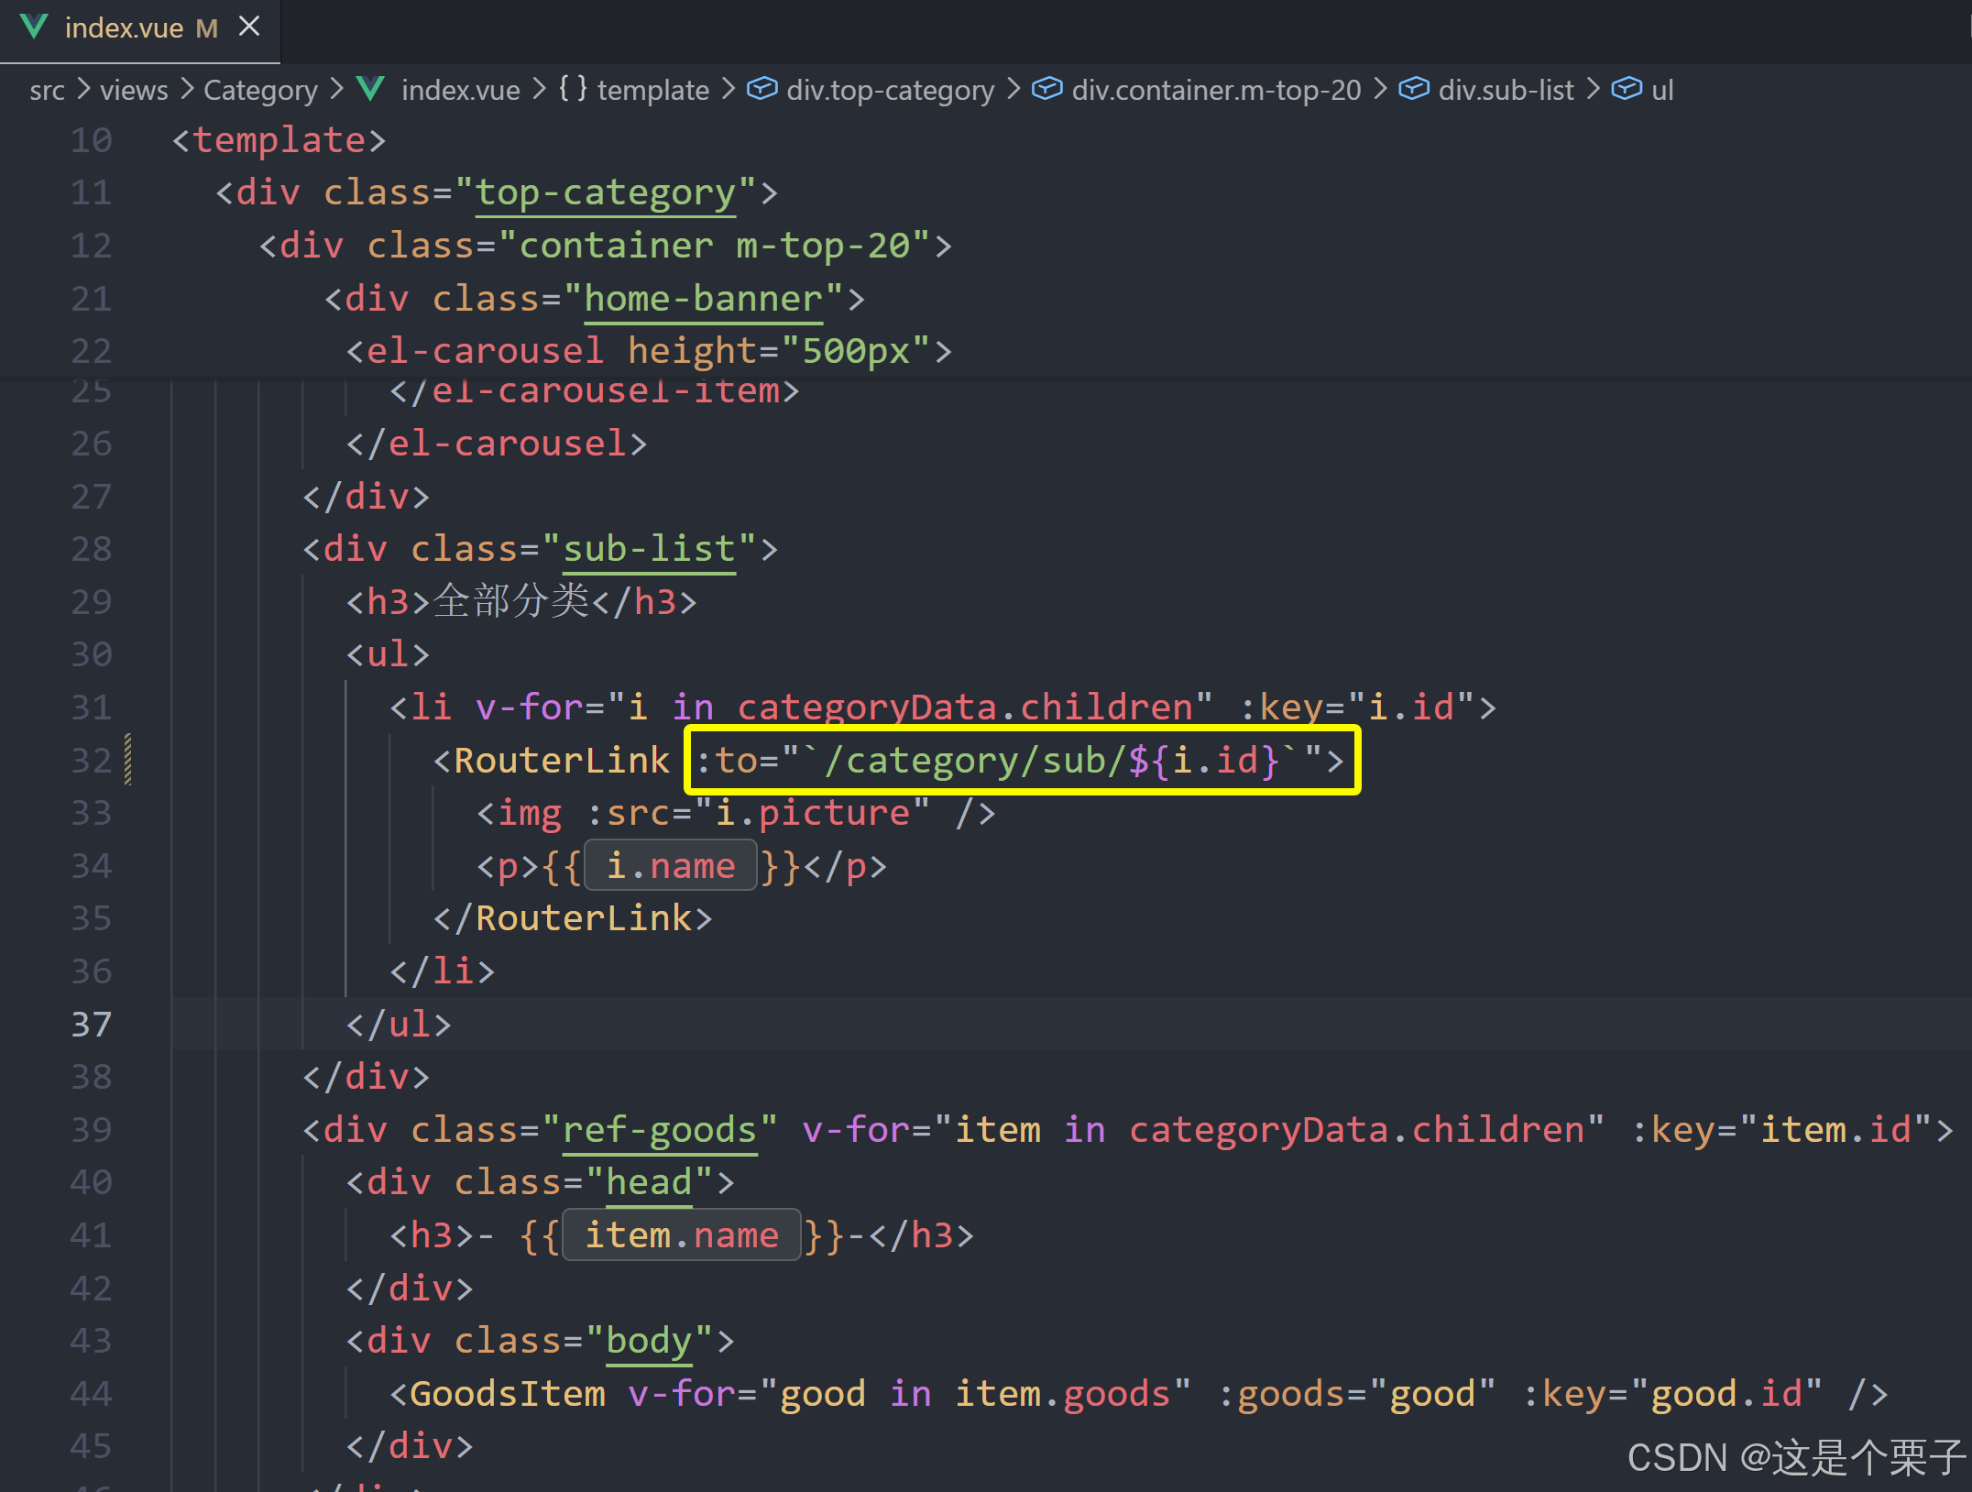The height and width of the screenshot is (1492, 1972).
Task: Click the i.name interpolation on line 34
Action: pyautogui.click(x=671, y=866)
